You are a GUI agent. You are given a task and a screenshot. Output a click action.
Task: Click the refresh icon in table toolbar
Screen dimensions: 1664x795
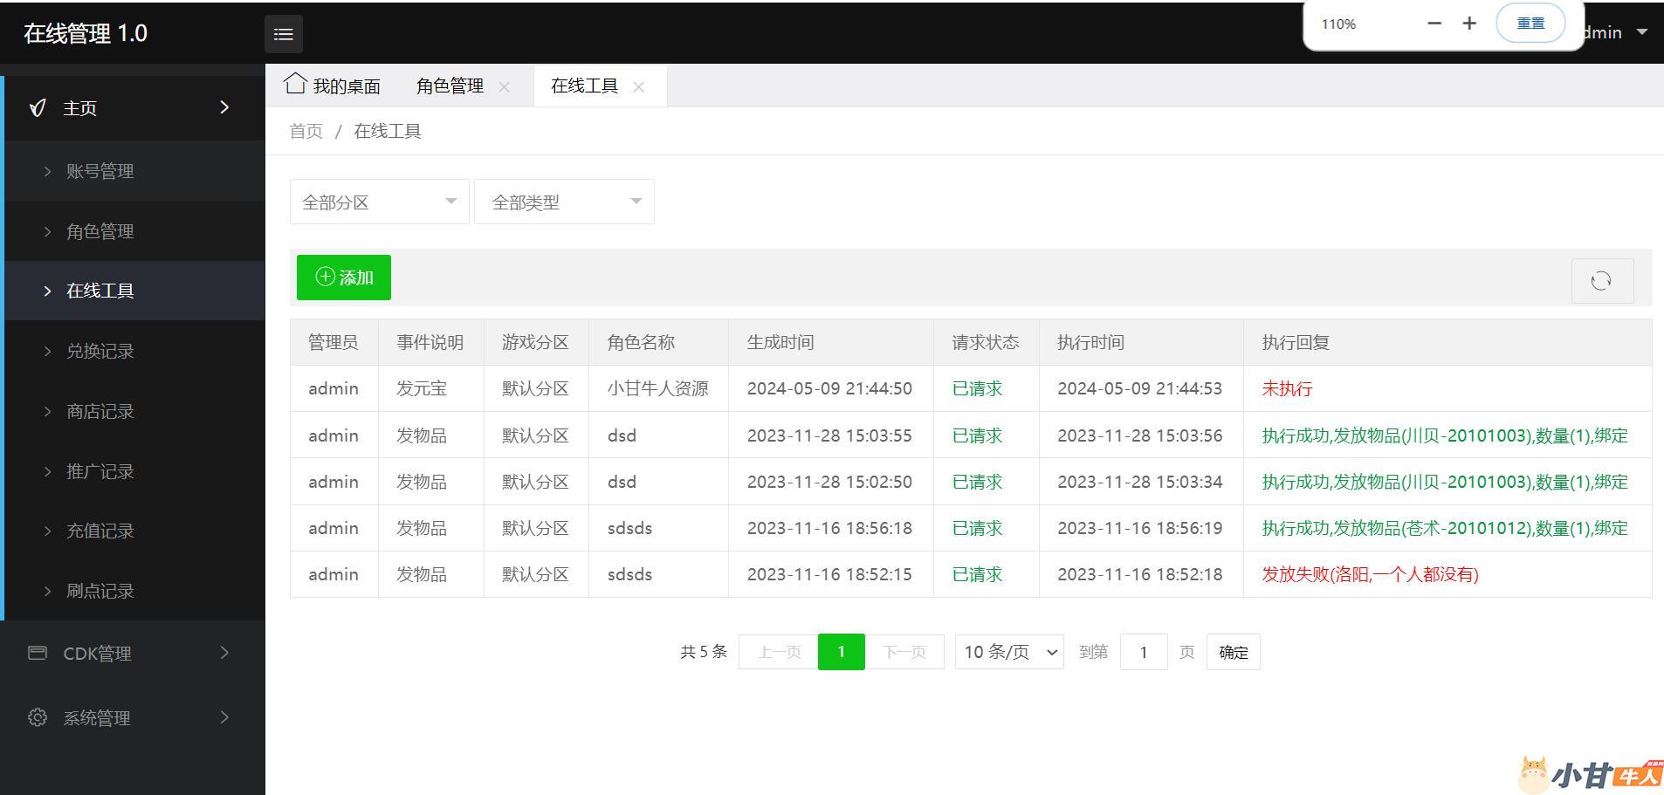point(1601,281)
